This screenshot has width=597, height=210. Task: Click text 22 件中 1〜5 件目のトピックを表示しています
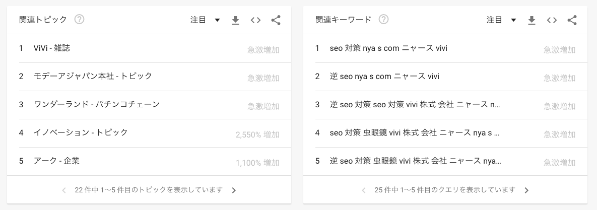point(149,190)
